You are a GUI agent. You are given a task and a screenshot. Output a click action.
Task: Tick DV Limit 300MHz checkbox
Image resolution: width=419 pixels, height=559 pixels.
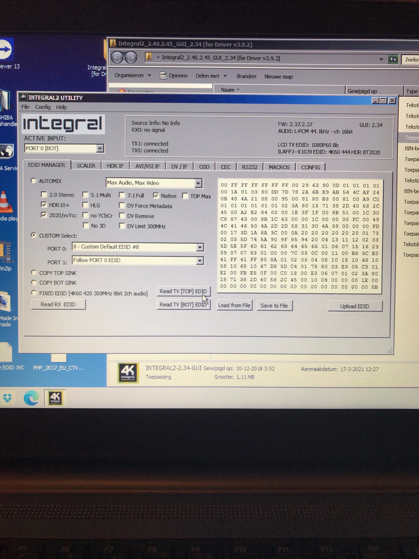pos(122,226)
